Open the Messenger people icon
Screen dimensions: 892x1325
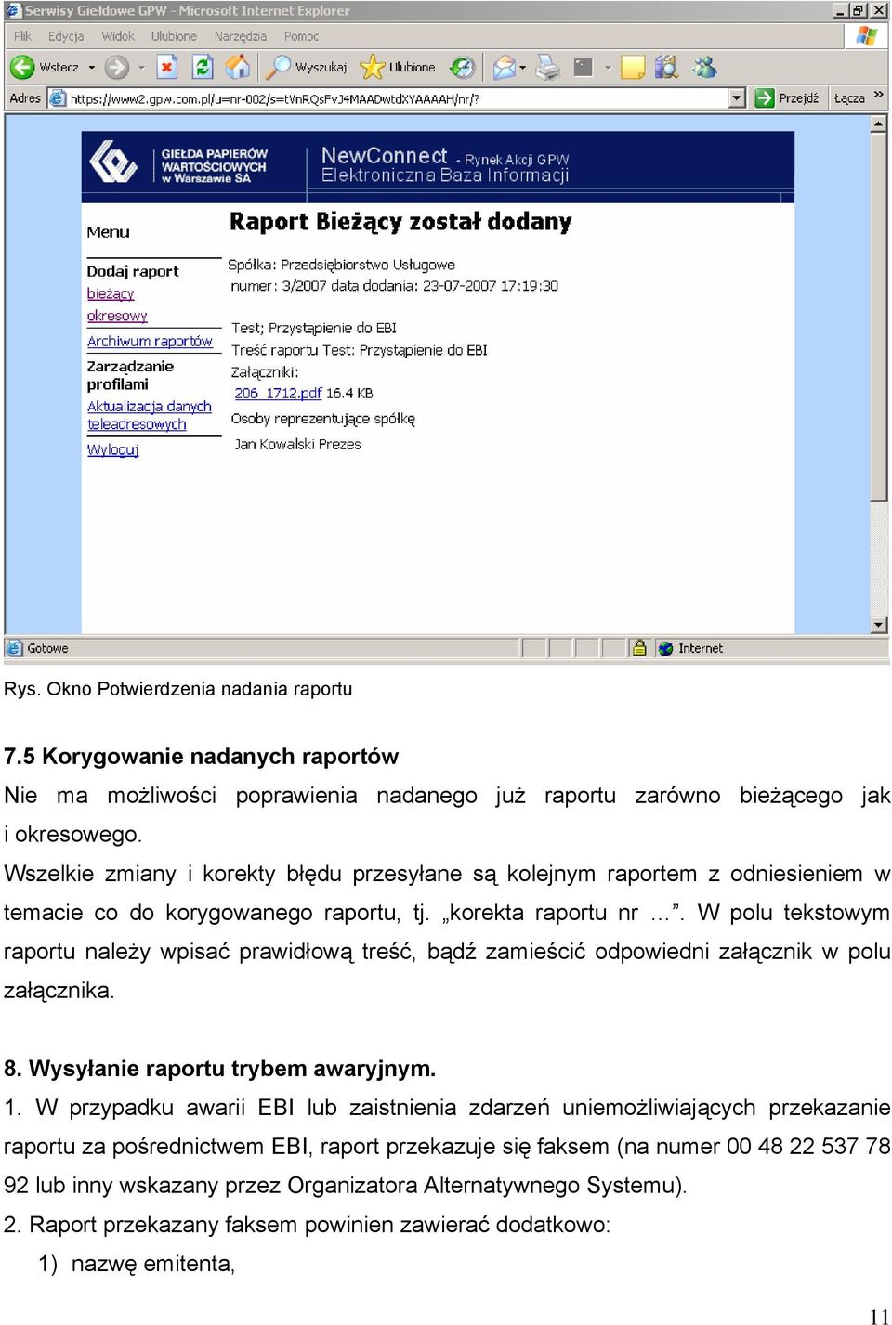[x=704, y=67]
